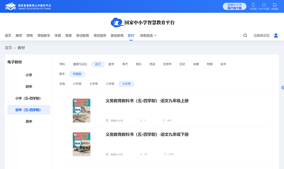The image size is (284, 169).
Task: Go to 首页 in navigation bar
Action: [x=8, y=36]
